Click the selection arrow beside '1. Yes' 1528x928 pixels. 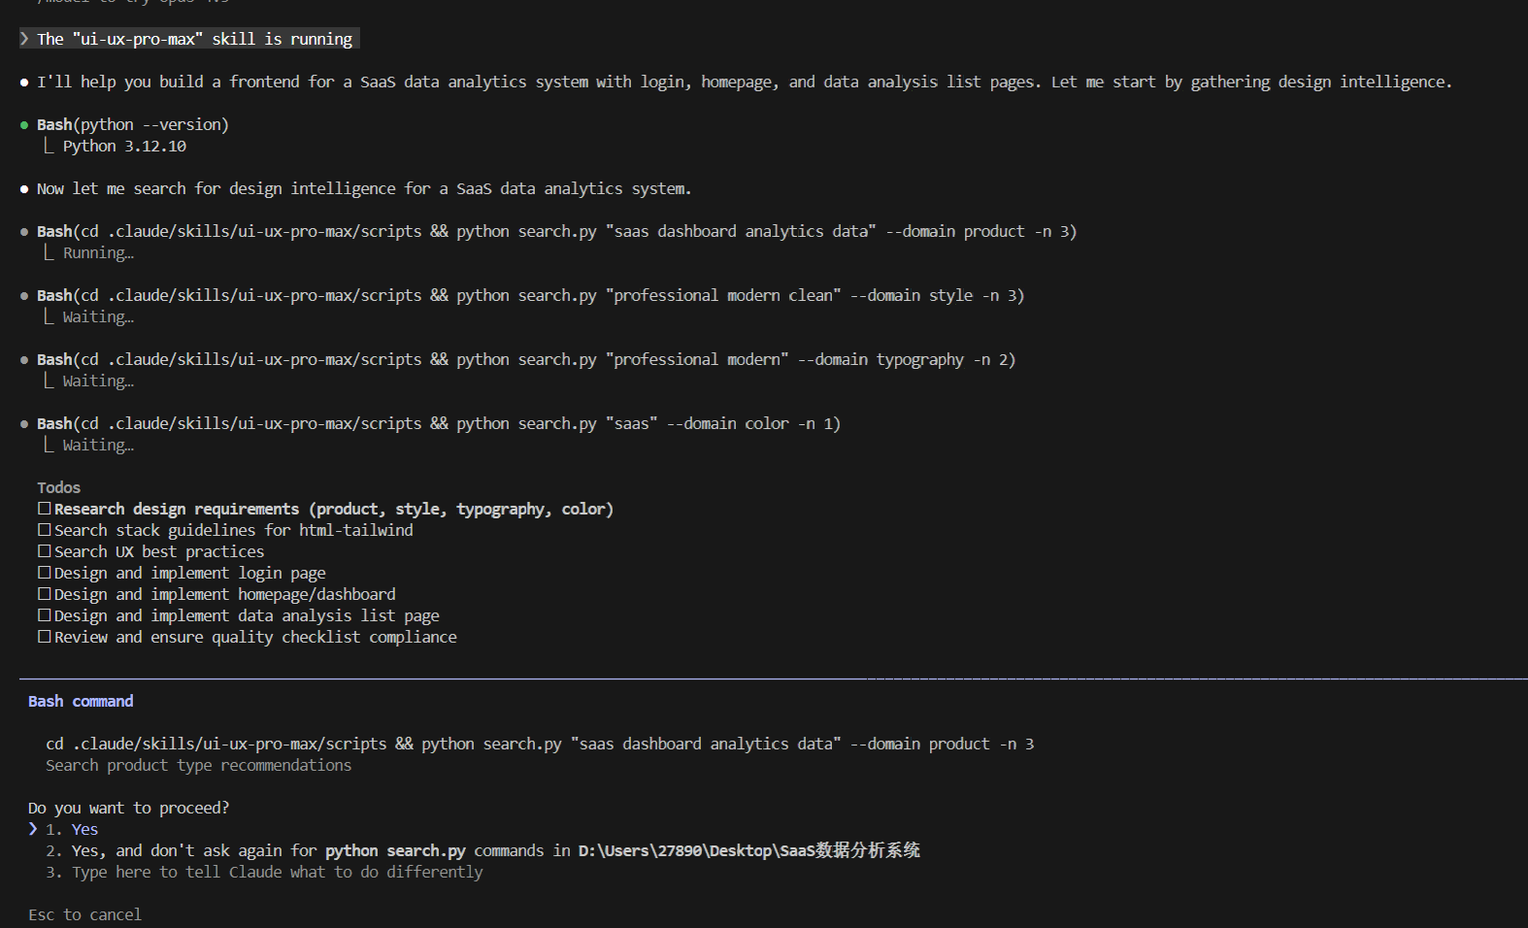[33, 829]
